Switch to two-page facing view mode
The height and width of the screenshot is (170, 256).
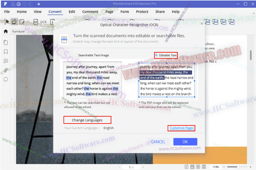[198, 167]
